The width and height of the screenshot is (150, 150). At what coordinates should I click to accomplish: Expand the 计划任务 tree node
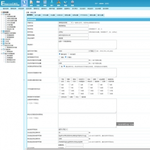tap(2, 39)
